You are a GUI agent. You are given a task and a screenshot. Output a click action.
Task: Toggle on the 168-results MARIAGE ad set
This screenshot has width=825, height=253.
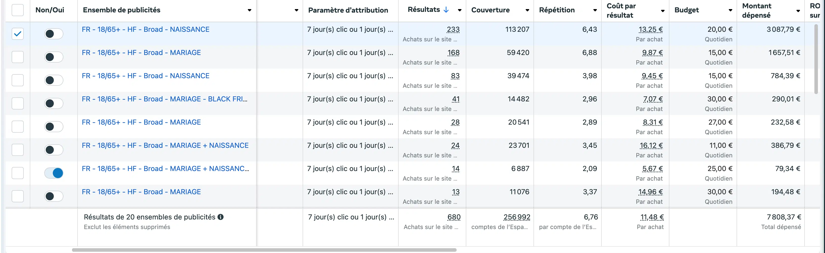tap(54, 57)
